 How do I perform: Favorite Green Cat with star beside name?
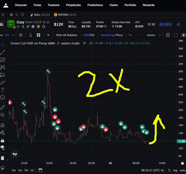coord(48,22)
